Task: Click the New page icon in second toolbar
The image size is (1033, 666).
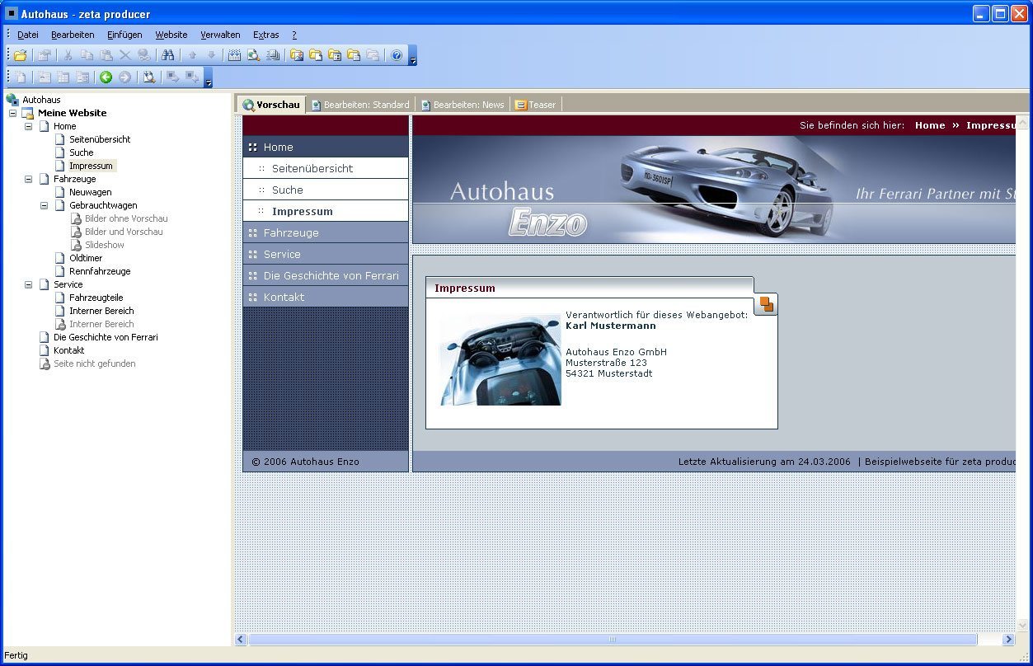Action: point(21,77)
